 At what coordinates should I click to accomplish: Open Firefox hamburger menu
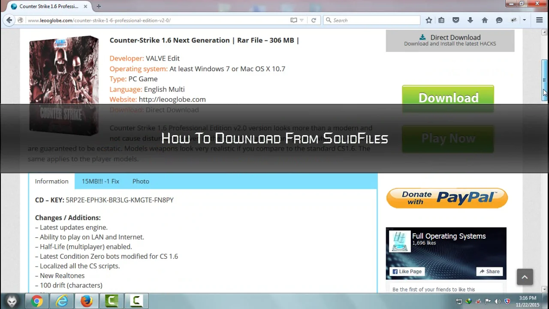pos(540,20)
